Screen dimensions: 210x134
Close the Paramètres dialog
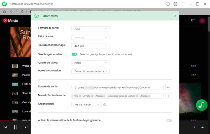175,16
